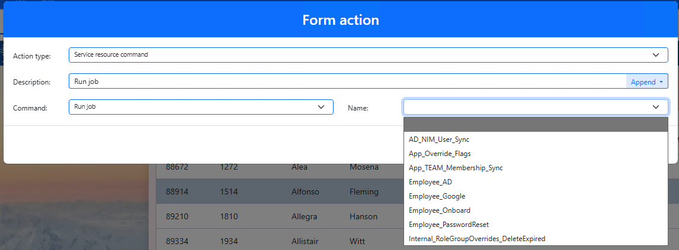Select the Allistair Witt row
679x250 pixels.
pyautogui.click(x=280, y=239)
